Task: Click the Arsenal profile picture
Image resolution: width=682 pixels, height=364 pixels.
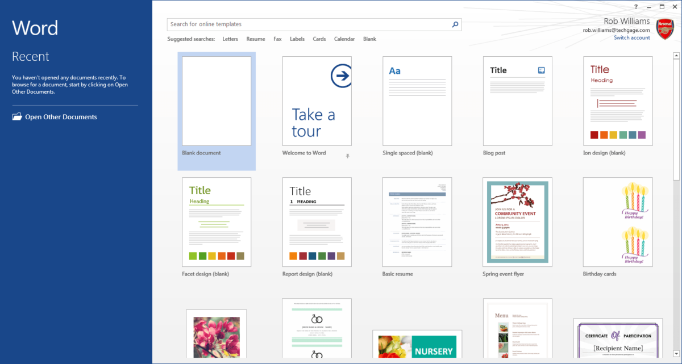Action: [x=665, y=29]
